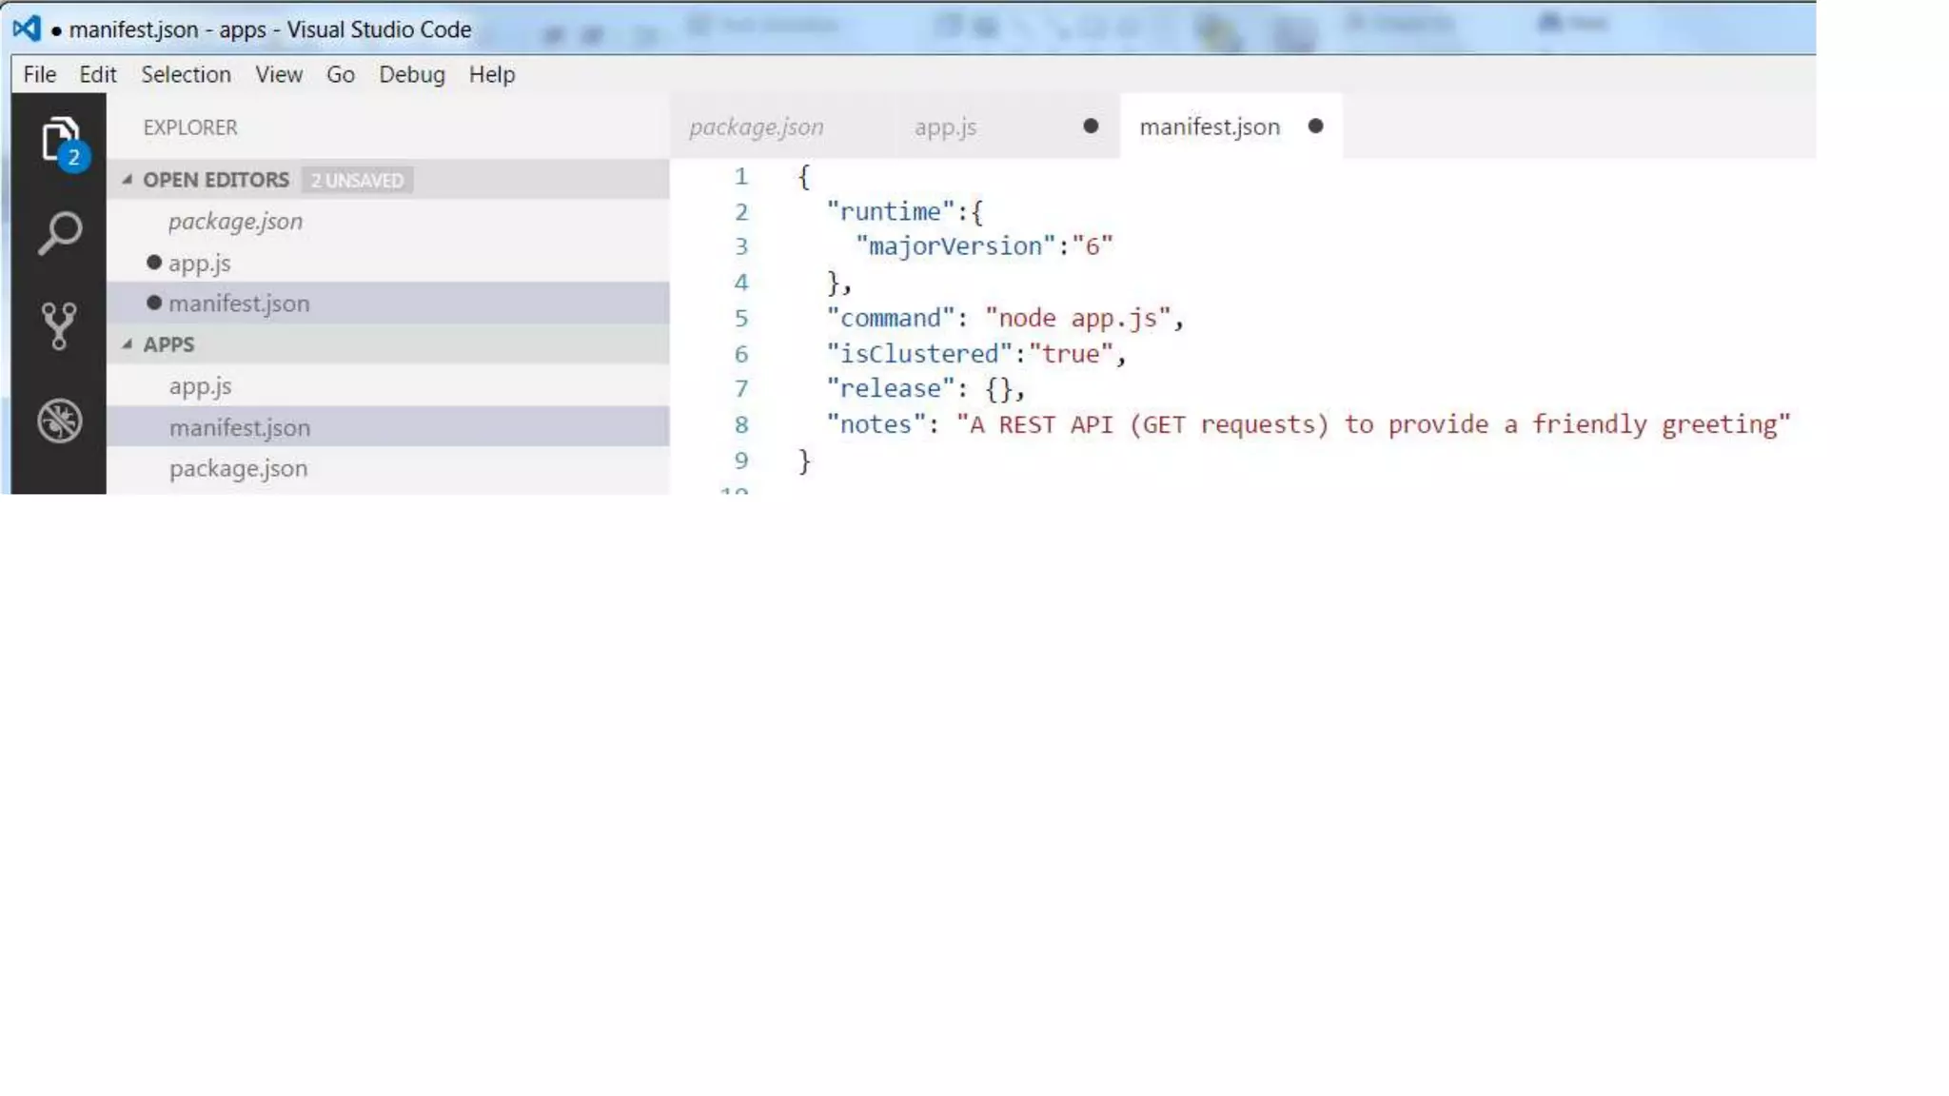Image resolution: width=1949 pixels, height=1096 pixels.
Task: Select package.json in the APPS folder
Action: [x=238, y=469]
